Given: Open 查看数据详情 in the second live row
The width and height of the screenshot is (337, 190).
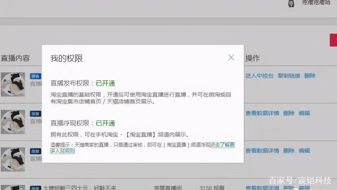Looking at the screenshot, I should [x=262, y=113].
